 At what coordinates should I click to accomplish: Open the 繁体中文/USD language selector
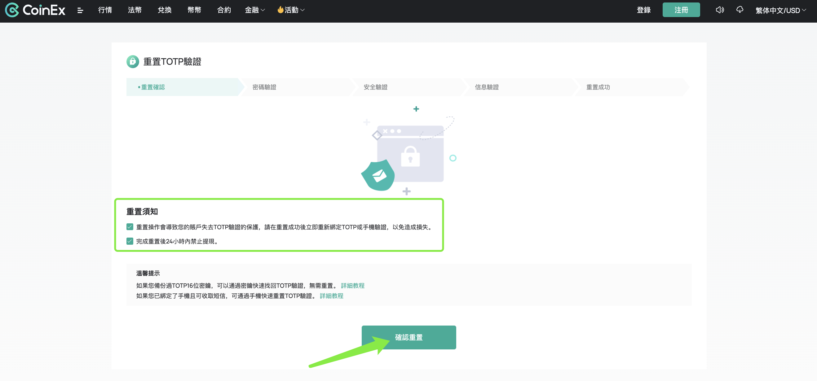780,11
